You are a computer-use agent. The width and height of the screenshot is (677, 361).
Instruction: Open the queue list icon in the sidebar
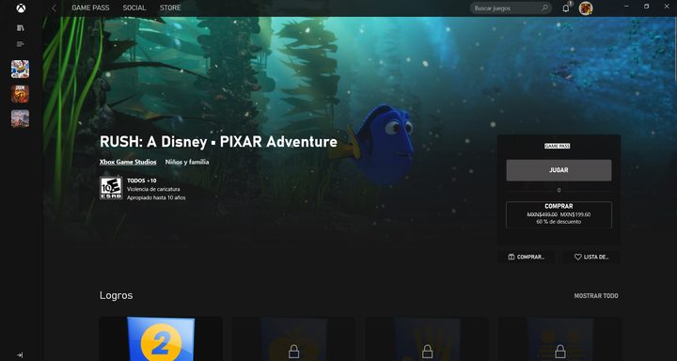[21, 43]
